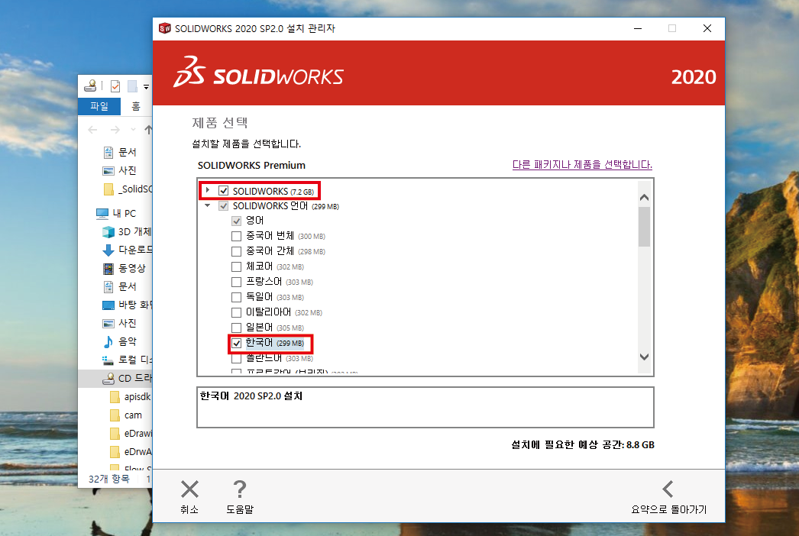Image resolution: width=799 pixels, height=536 pixels.
Task: Select 동영상 in Explorer sidebar
Action: [125, 268]
